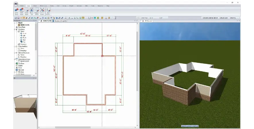Collapse the Elevations tree node
Screen dimensions: 254x129
[x=15, y=29]
